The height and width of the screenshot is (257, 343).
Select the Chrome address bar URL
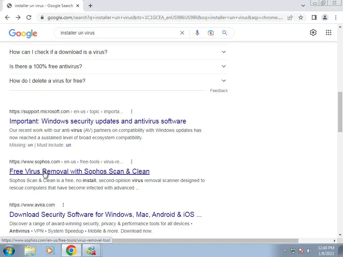pos(165,17)
